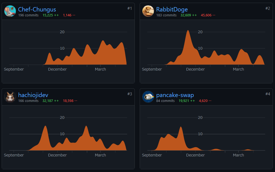The width and height of the screenshot is (275, 172).
Task: Click December label in pancake-swap chart
Action: click(x=195, y=155)
